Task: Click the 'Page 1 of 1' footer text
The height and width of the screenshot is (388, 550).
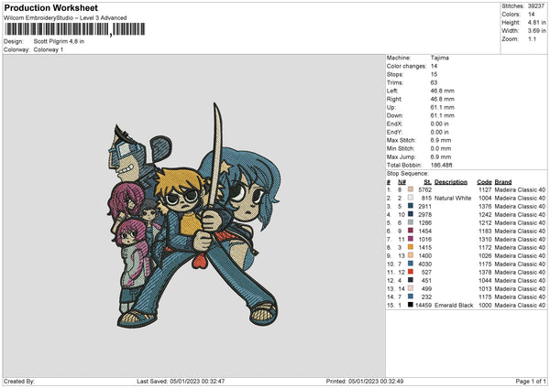Action: pos(531,381)
